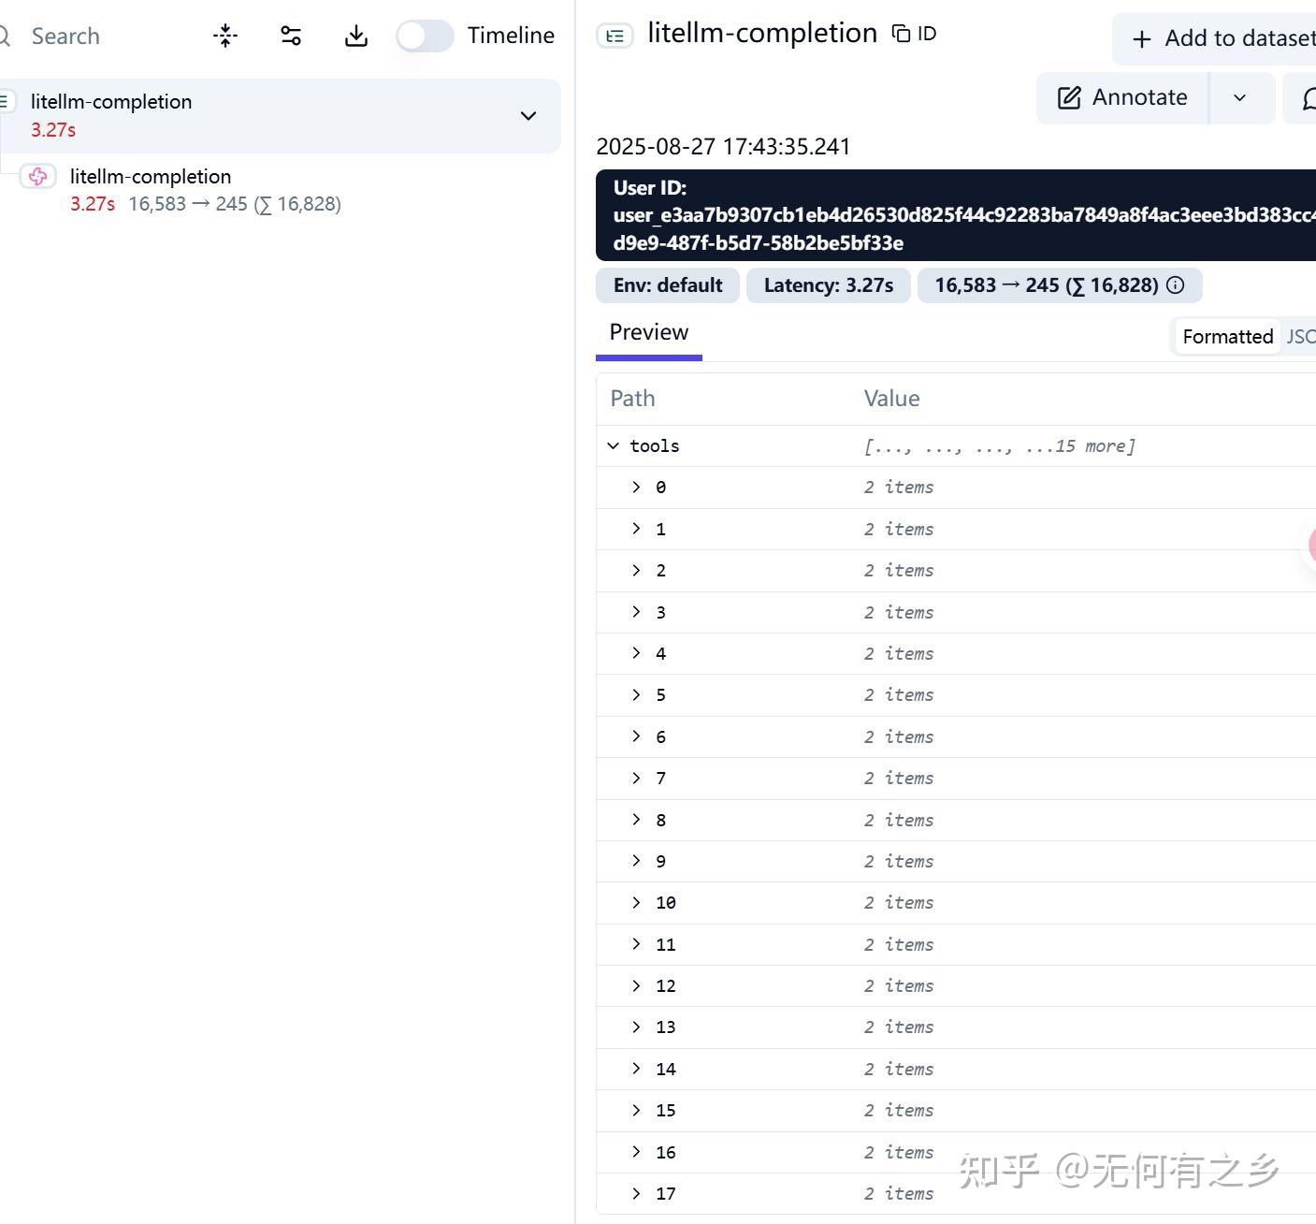Copy the trace ID using the copy icon

[899, 32]
